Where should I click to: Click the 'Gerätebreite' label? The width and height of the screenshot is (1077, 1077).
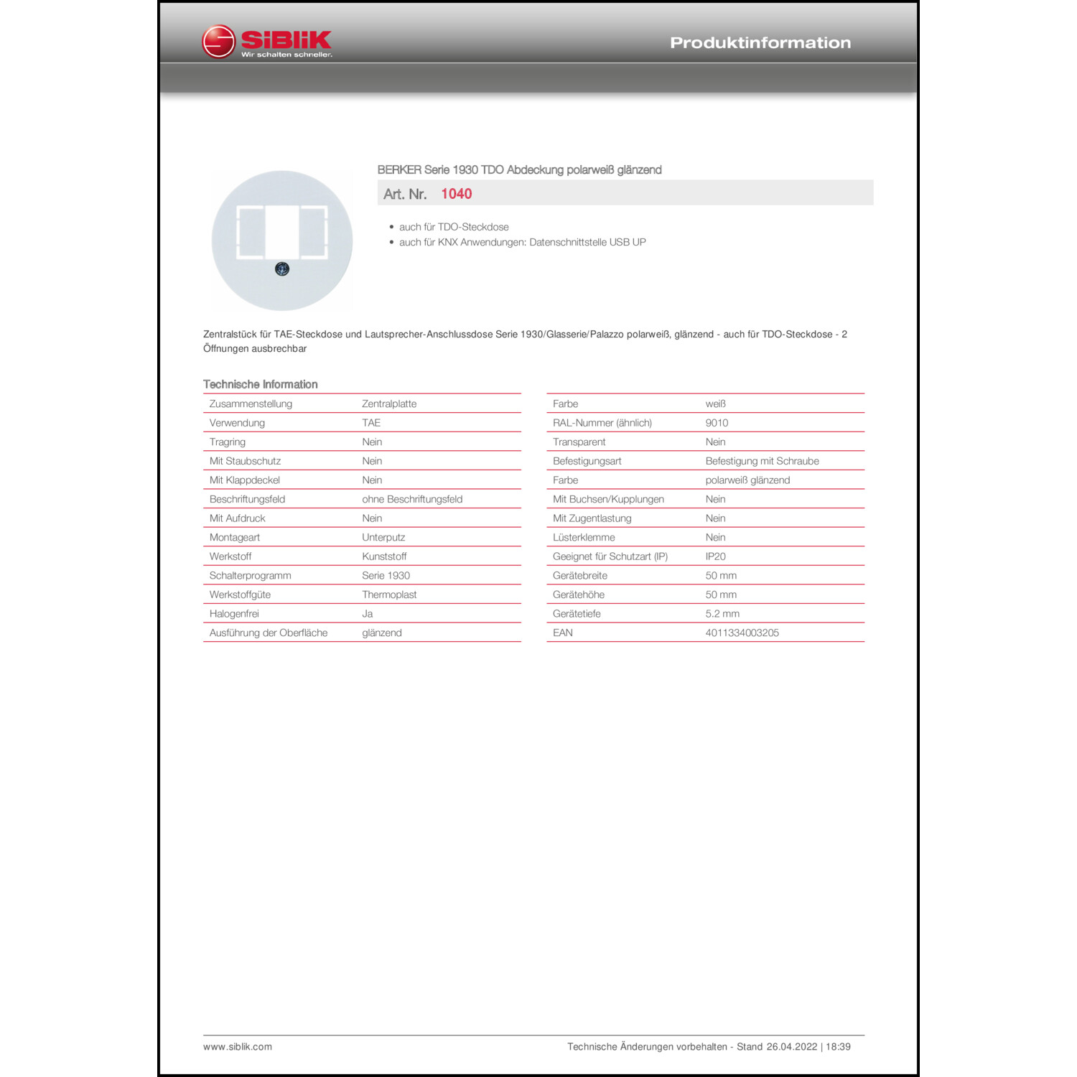tap(579, 575)
